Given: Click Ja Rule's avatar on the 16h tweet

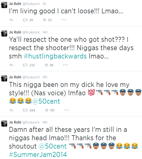Looking at the screenshot, I should (x=4, y=123).
